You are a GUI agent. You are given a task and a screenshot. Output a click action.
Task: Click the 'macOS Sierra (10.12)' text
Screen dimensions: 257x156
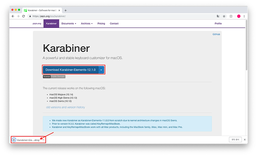[60, 101]
